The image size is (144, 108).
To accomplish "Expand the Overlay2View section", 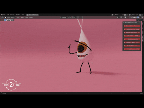I will 132,46.
